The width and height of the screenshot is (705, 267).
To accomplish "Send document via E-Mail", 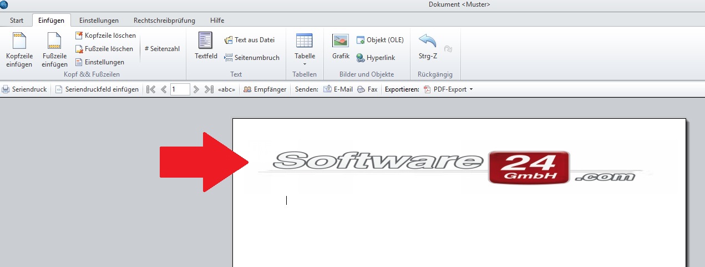I will coord(338,89).
